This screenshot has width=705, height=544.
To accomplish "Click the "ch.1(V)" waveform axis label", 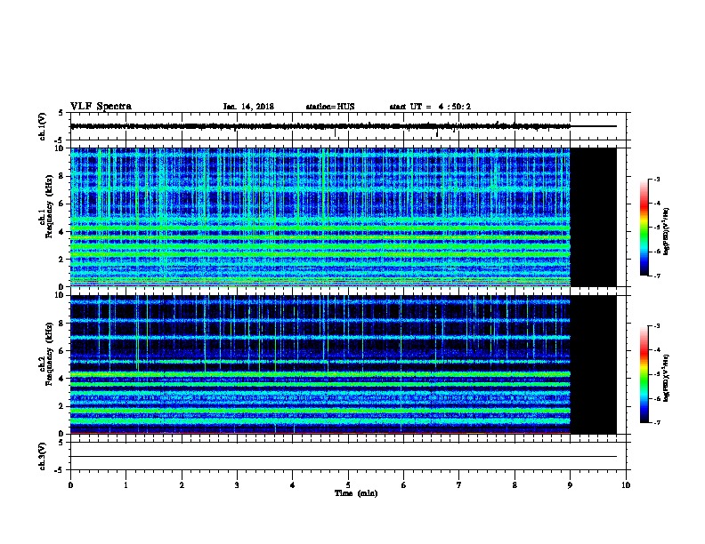I will pyautogui.click(x=43, y=126).
